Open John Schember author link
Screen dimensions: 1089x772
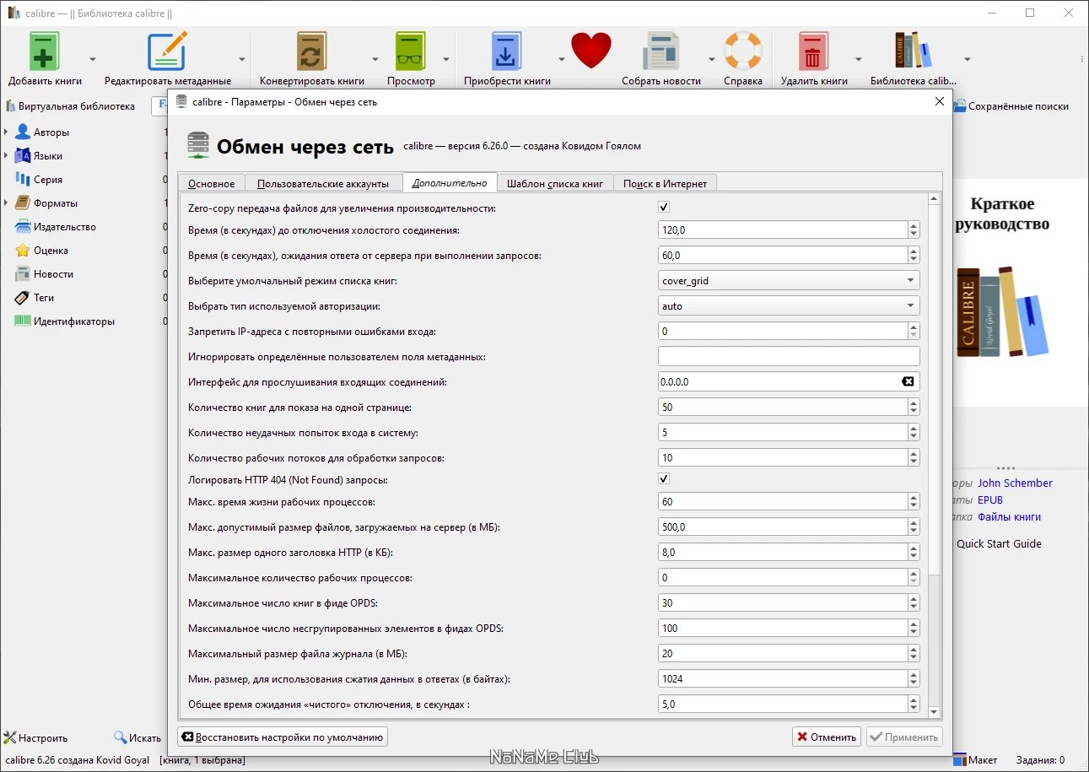coord(1015,483)
